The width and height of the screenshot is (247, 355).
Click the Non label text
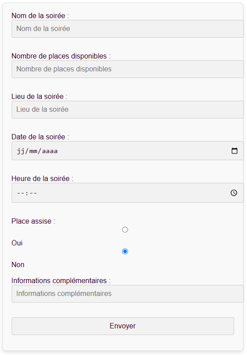point(18,265)
